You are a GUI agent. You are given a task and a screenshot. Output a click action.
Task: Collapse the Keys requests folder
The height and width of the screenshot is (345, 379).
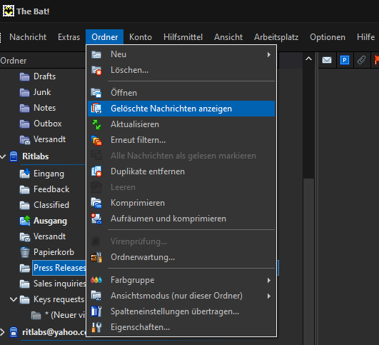(14, 299)
